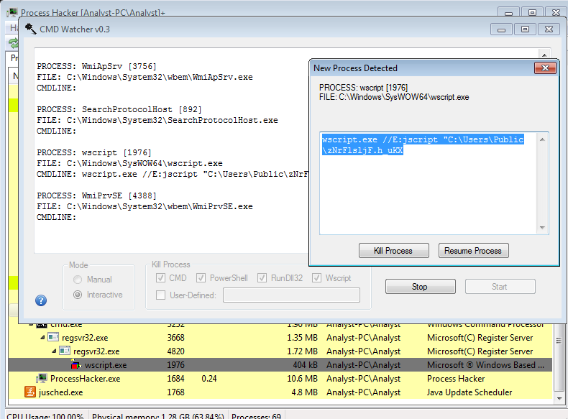
Task: Click the blue help question mark icon
Action: coord(41,300)
